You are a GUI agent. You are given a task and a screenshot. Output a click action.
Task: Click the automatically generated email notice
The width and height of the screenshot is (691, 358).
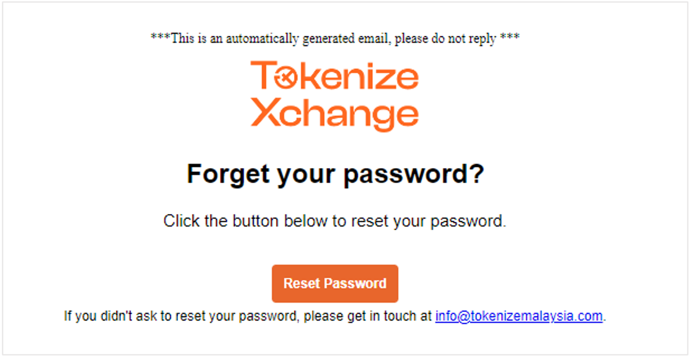(335, 38)
